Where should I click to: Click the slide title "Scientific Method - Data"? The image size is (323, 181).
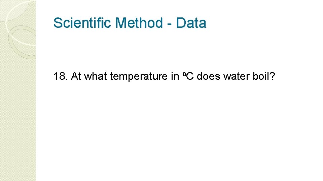click(130, 22)
